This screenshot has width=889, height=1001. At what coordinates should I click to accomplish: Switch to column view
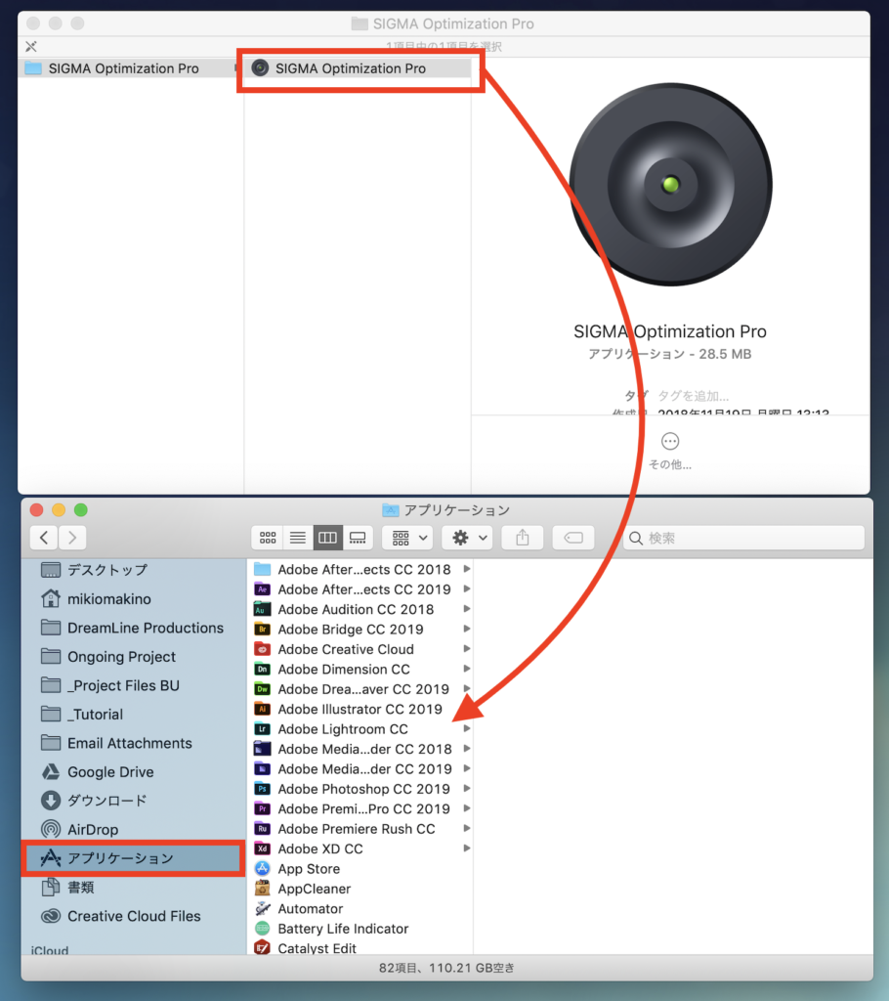(x=327, y=538)
